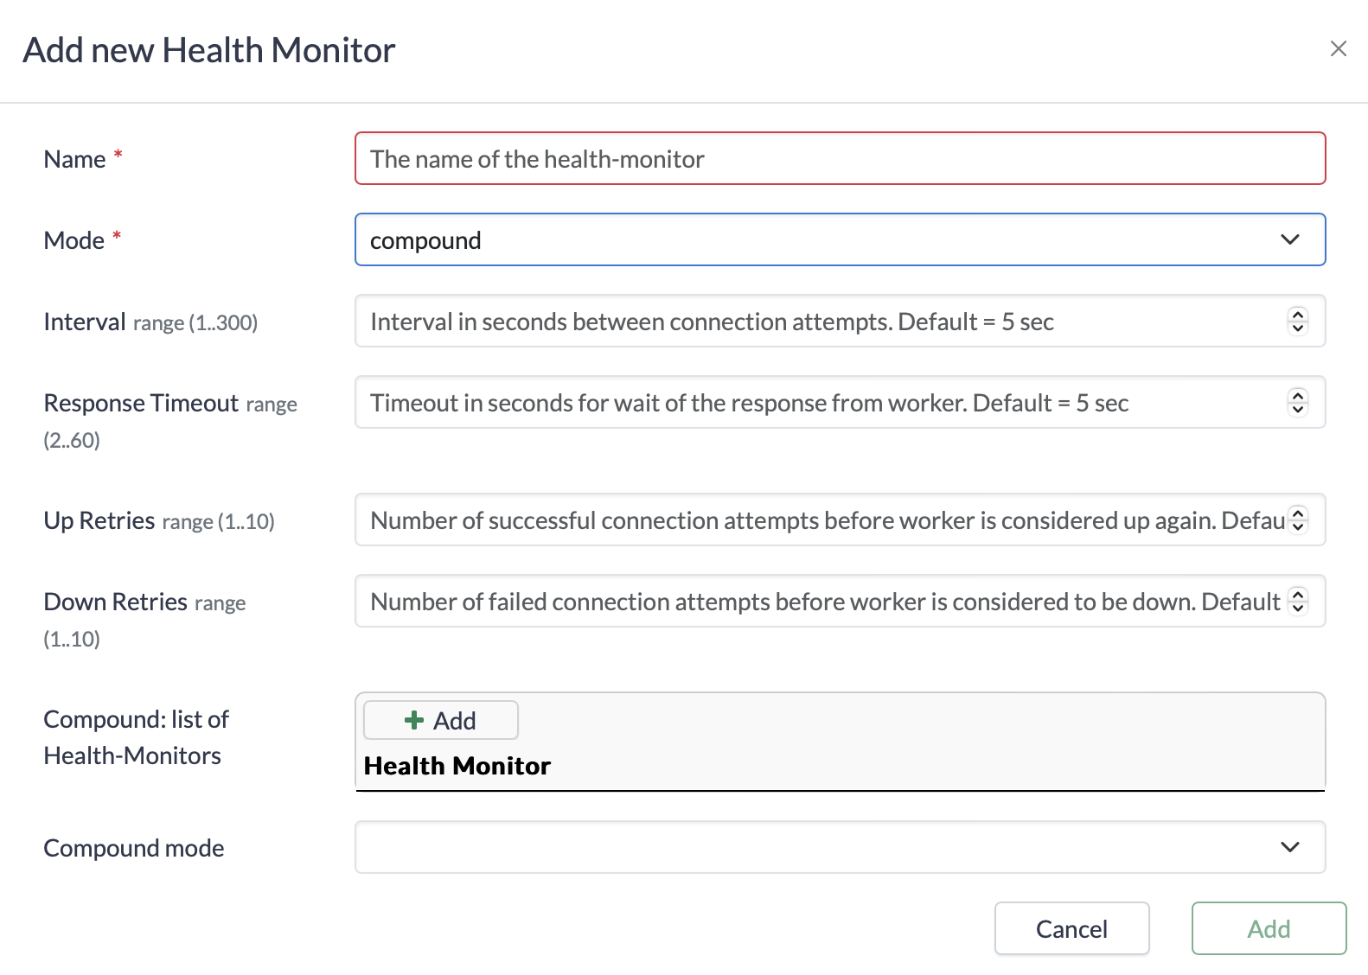Viewport: 1368px width, 975px height.
Task: Increase Interval value with up arrow
Action: click(x=1297, y=315)
